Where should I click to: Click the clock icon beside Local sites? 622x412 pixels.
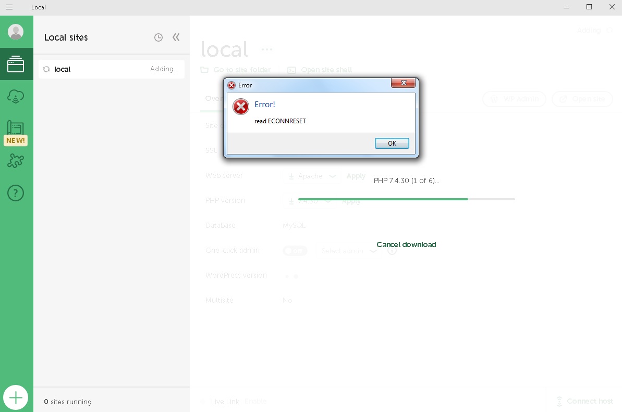(158, 37)
